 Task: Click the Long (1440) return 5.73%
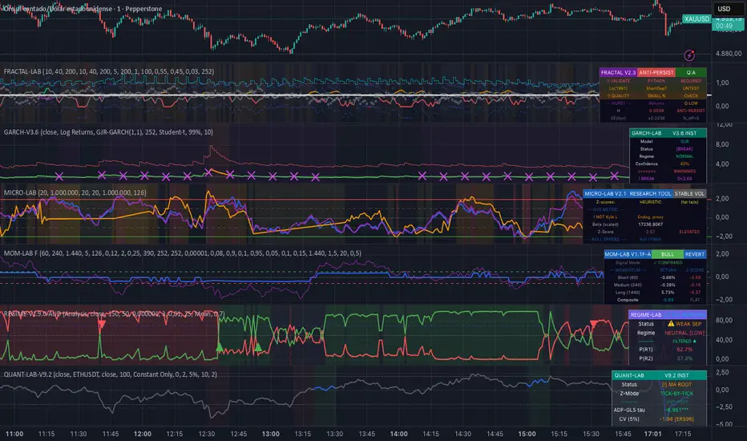668,292
